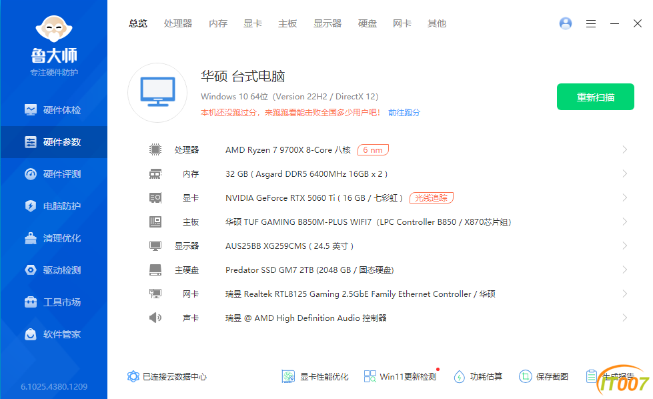The image size is (653, 399).
Task: Click the cloud data center status icon
Action: click(133, 376)
